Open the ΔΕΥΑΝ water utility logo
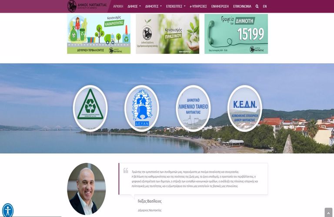 pos(142,108)
